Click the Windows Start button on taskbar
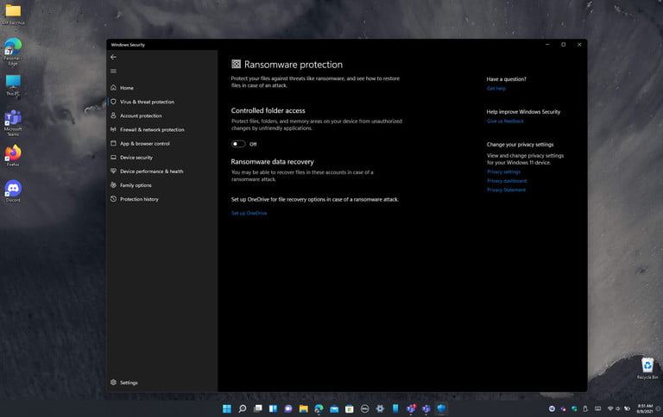The width and height of the screenshot is (663, 417). (x=227, y=408)
